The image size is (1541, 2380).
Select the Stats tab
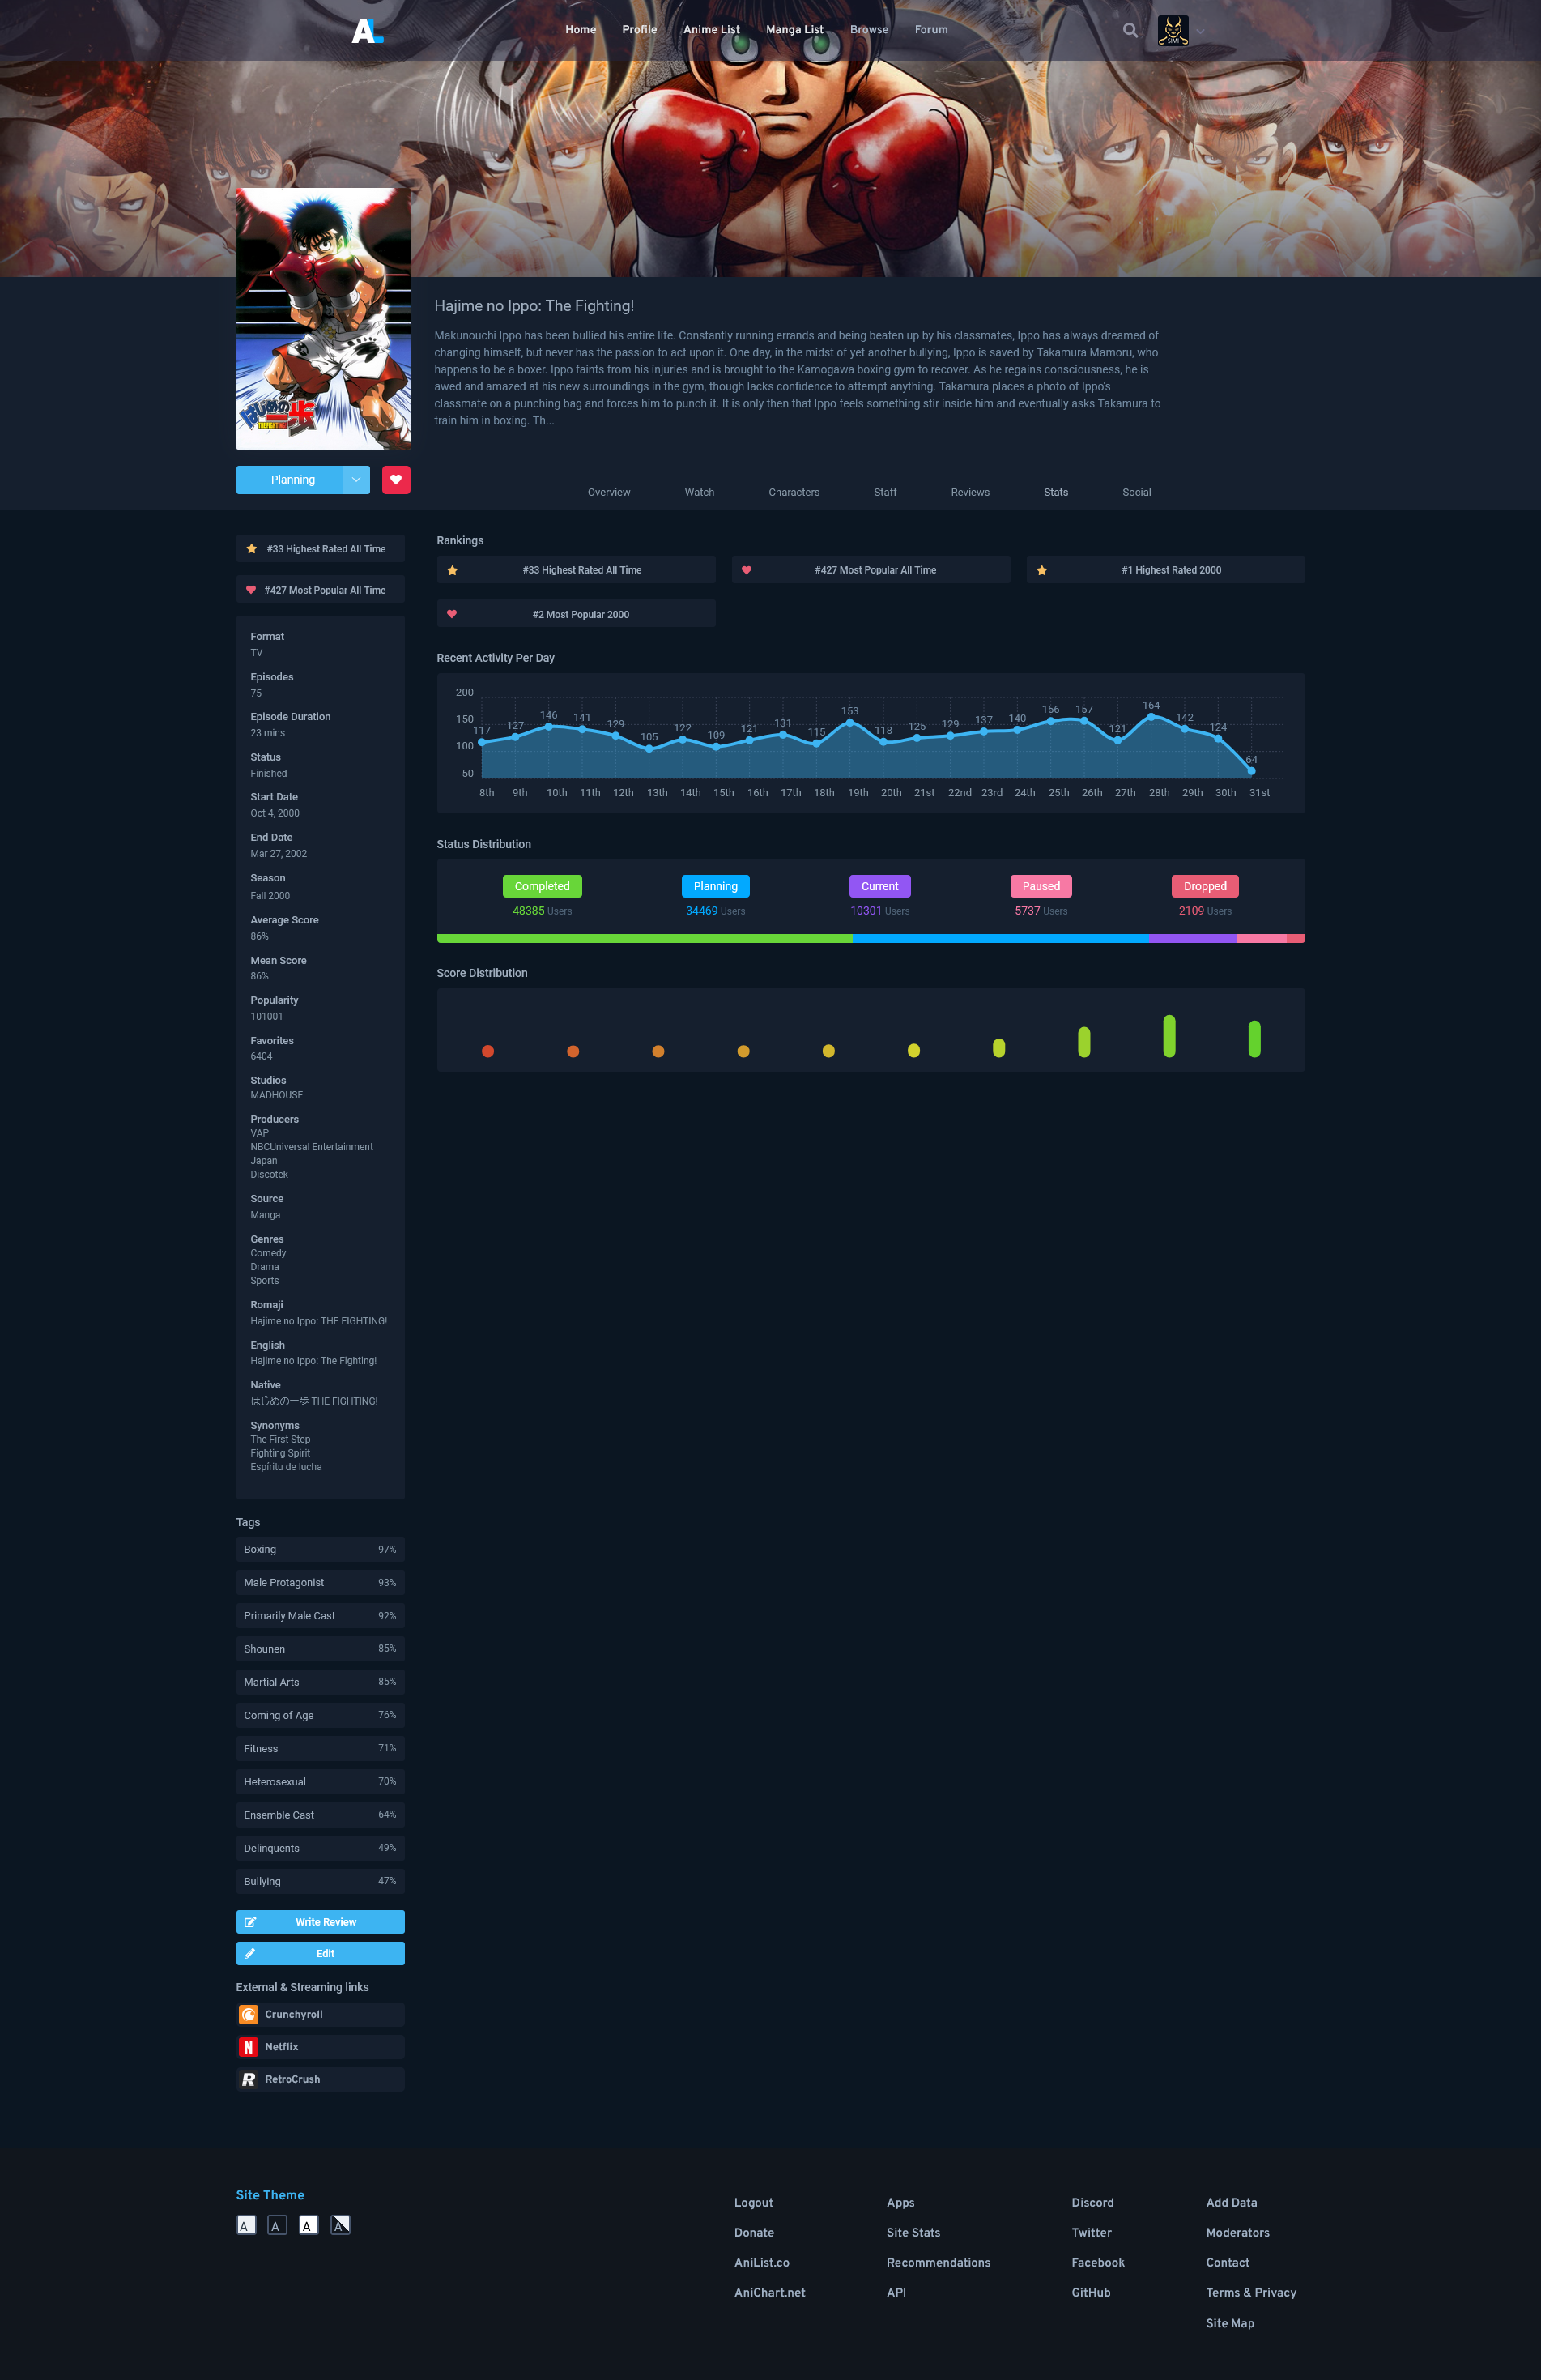click(1056, 492)
